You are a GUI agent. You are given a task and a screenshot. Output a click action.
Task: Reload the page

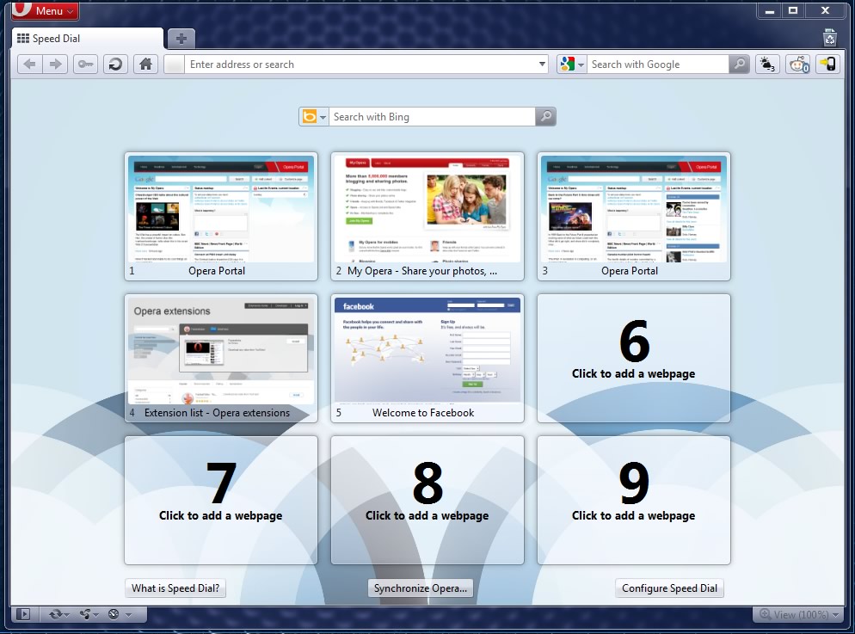(x=115, y=65)
